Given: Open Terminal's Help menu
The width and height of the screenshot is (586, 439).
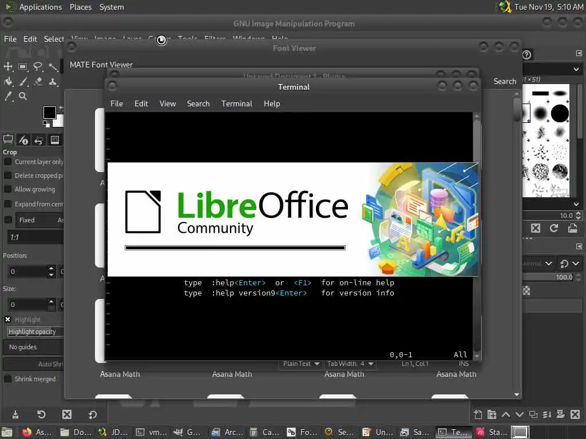Looking at the screenshot, I should (x=272, y=104).
